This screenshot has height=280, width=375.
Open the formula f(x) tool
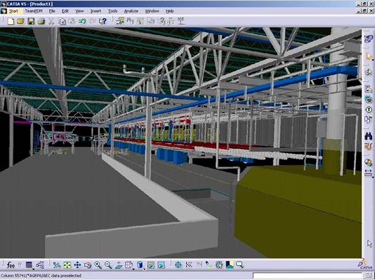(x=11, y=265)
